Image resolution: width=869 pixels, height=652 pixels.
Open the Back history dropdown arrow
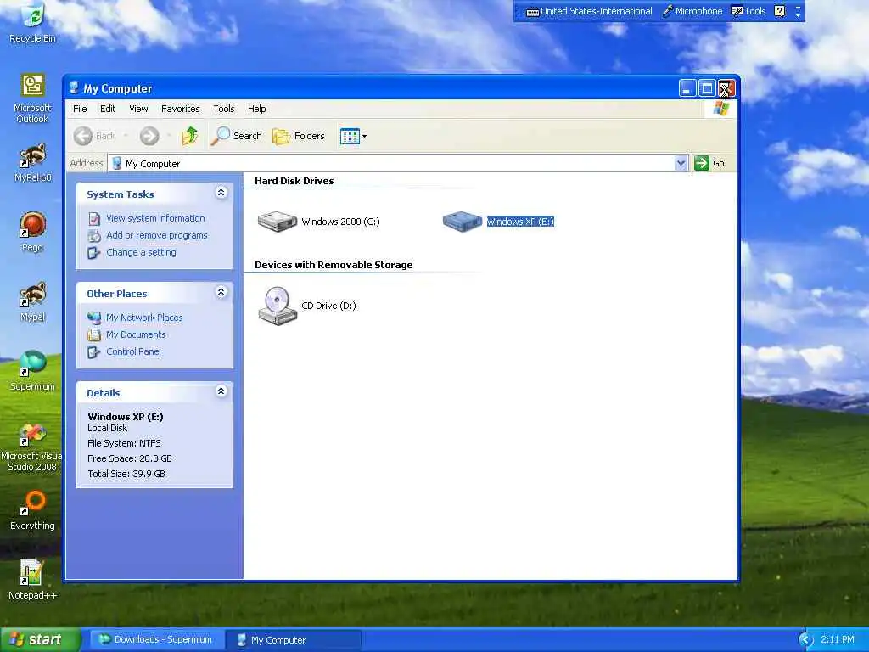pyautogui.click(x=126, y=136)
